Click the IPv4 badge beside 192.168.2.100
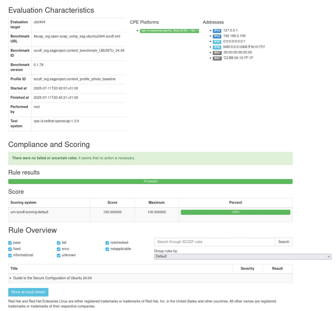Image resolution: width=336 pixels, height=311 pixels. click(x=217, y=36)
